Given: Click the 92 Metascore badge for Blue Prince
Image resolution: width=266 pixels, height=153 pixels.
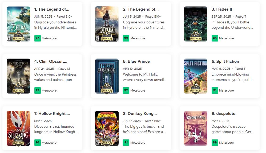Looking at the screenshot, I should coord(126,90).
